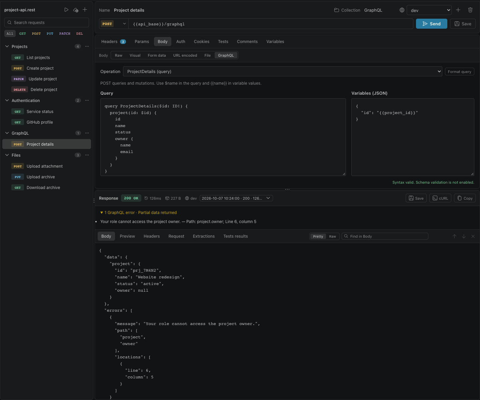
Task: Open the POST method dropdown
Action: [x=114, y=24]
